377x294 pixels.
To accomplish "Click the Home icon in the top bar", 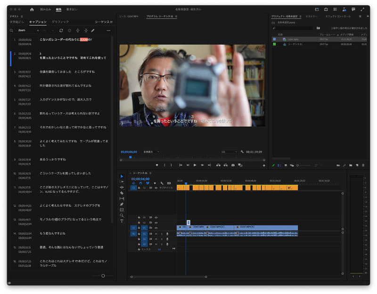I will 32,9.
